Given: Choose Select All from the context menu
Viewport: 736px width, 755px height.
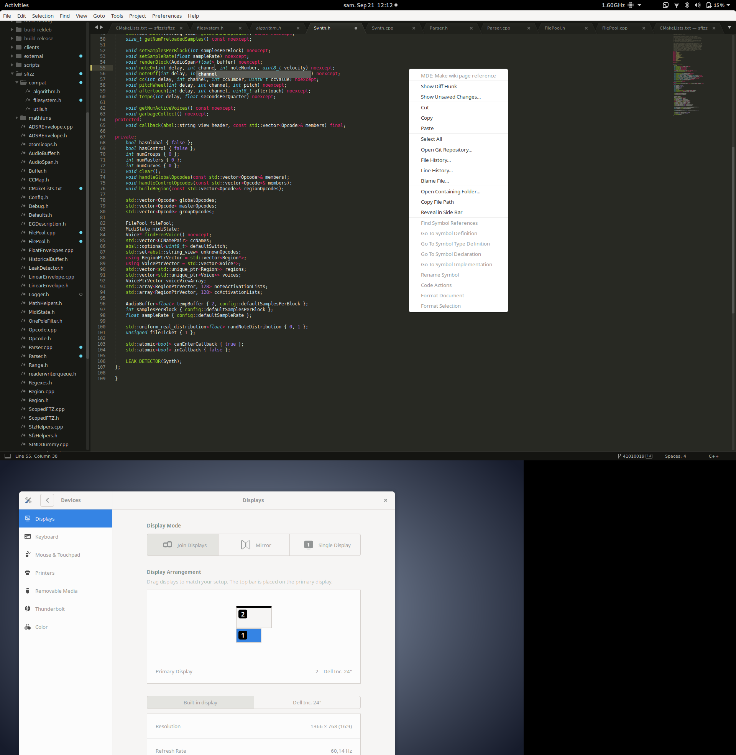Looking at the screenshot, I should point(431,138).
